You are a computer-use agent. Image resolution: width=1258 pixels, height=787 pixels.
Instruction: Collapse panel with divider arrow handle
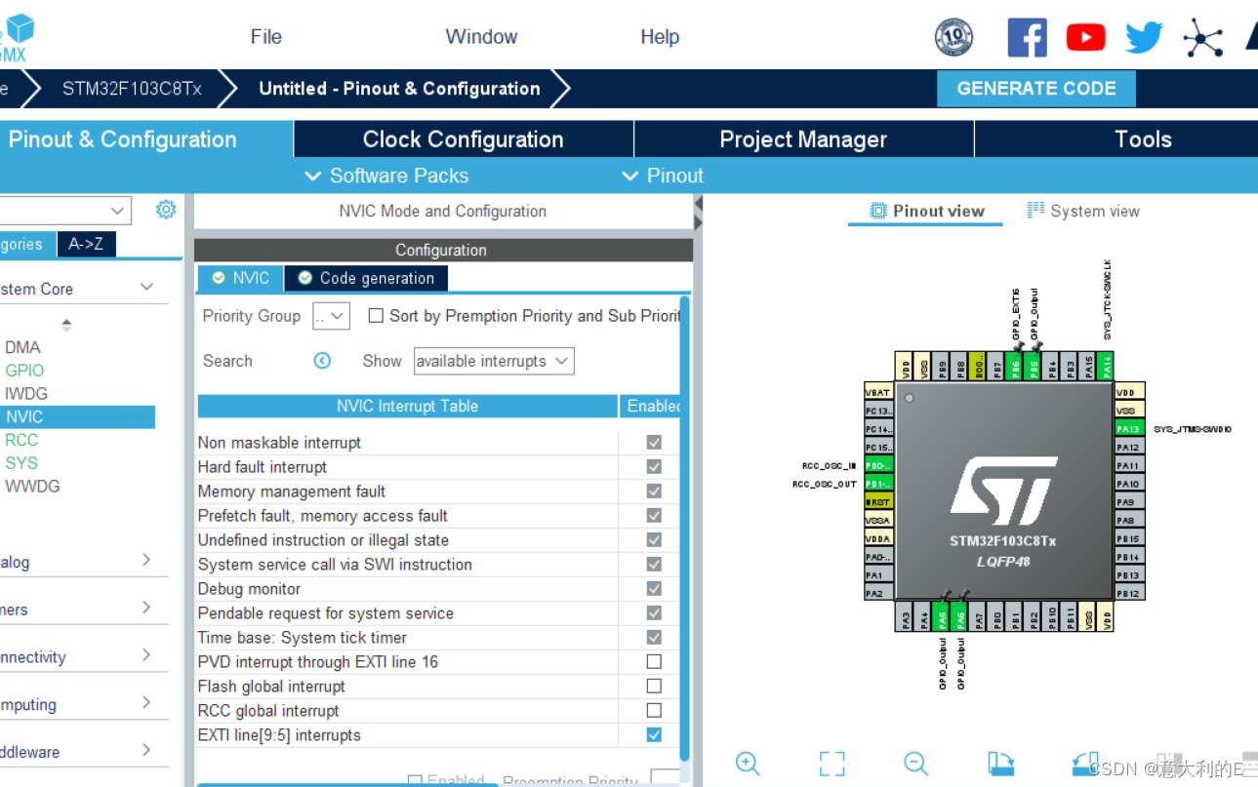tap(698, 214)
